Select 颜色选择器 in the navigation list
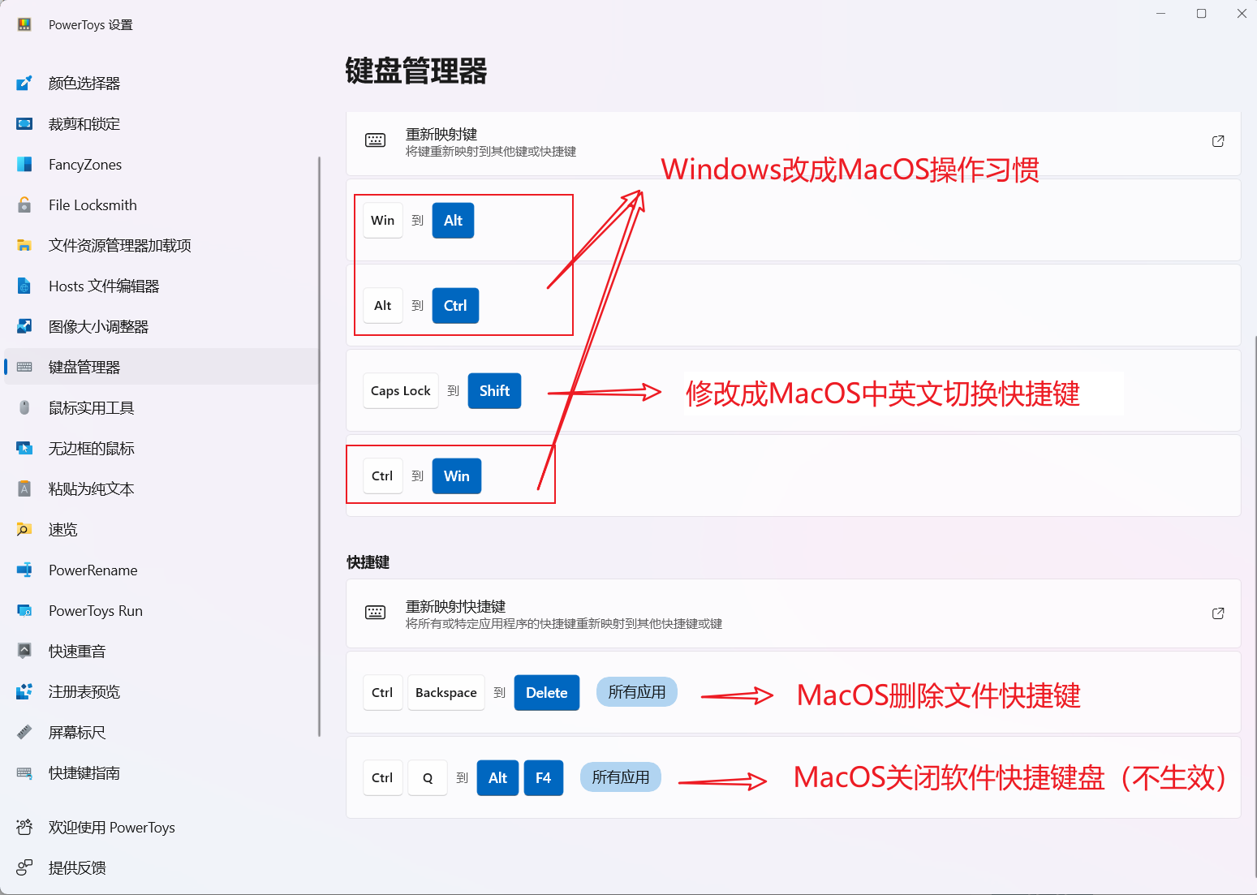1257x895 pixels. 162,83
